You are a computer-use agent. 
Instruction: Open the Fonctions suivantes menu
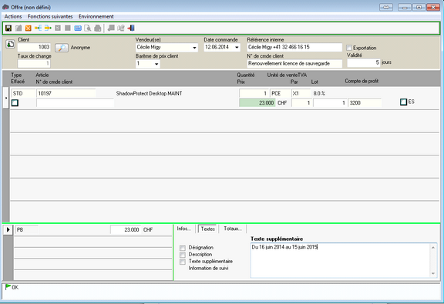(50, 16)
